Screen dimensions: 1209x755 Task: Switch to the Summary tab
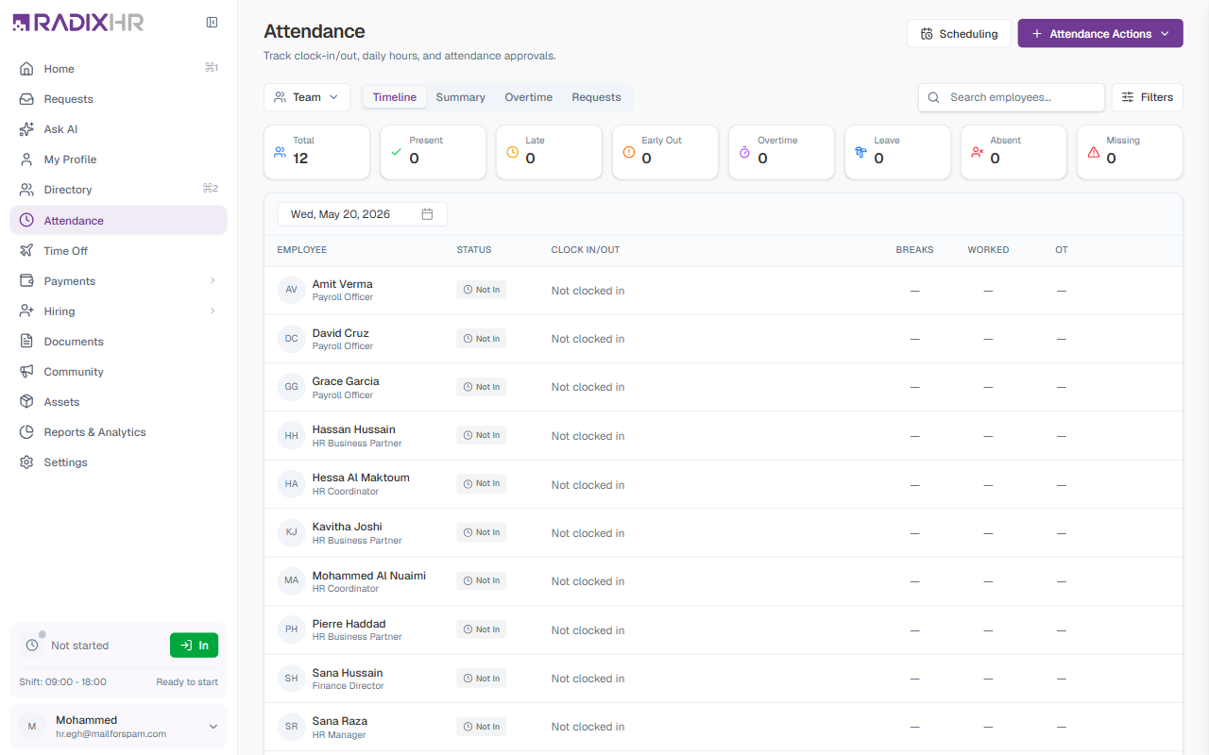click(461, 97)
